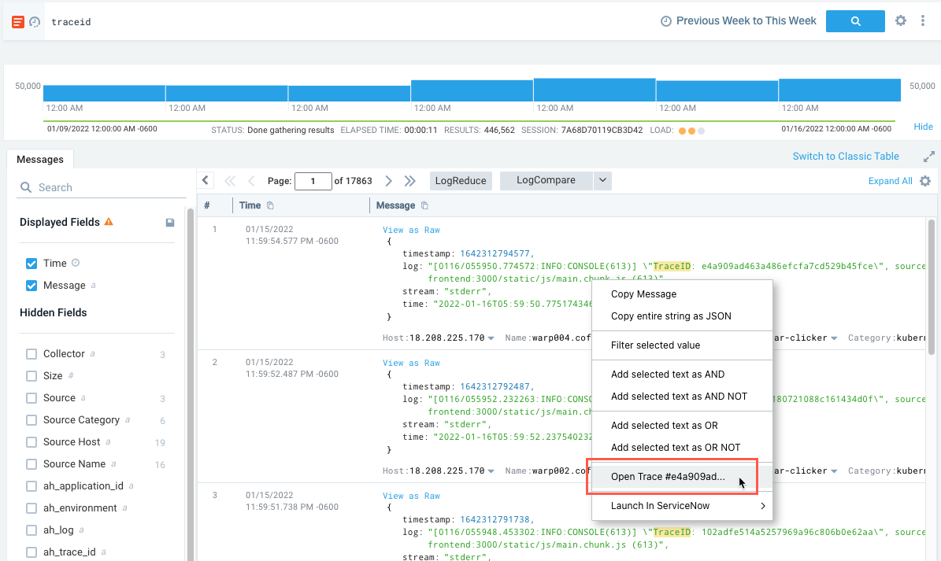Open table settings gear beside Expand All

tap(925, 181)
